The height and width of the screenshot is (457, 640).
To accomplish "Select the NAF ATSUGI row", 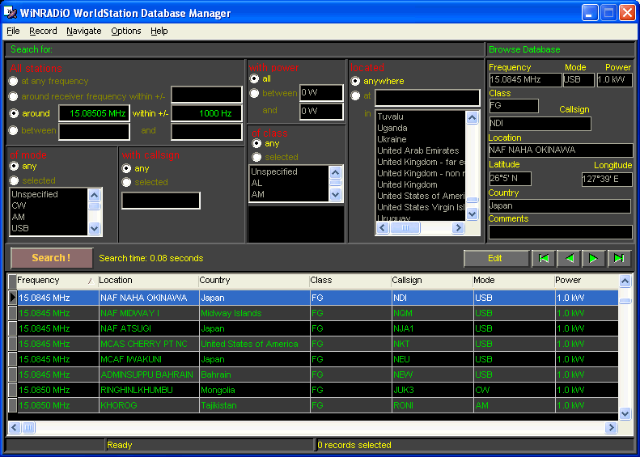I will coord(313,328).
